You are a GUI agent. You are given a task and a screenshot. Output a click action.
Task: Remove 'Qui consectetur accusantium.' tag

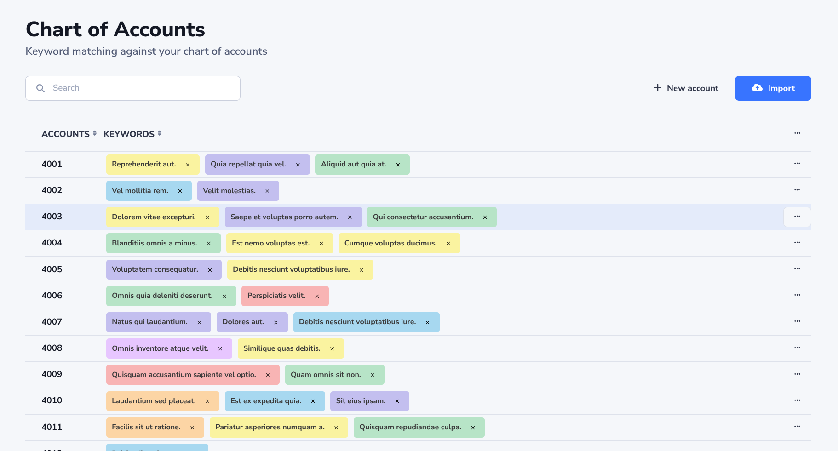(x=485, y=217)
